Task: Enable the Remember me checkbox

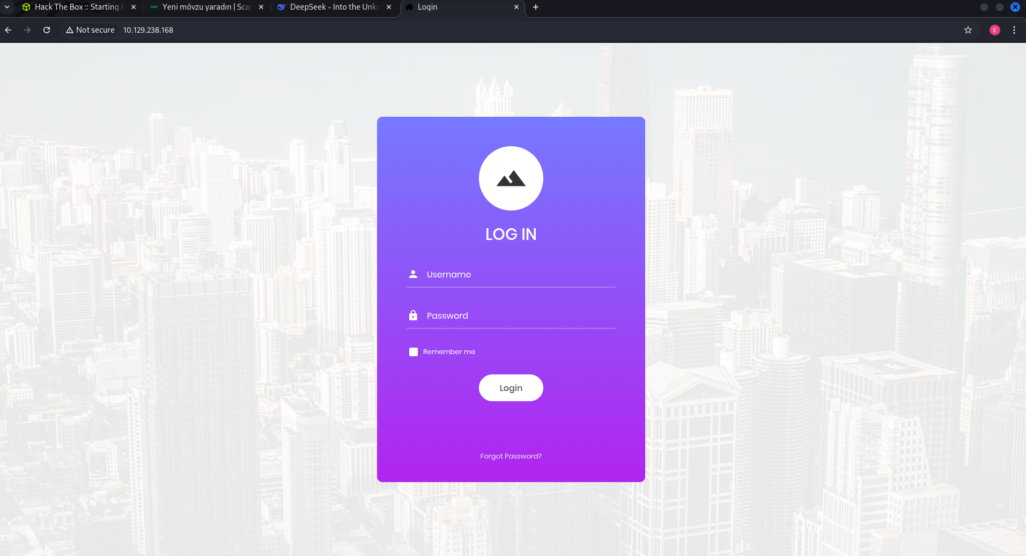Action: (414, 352)
